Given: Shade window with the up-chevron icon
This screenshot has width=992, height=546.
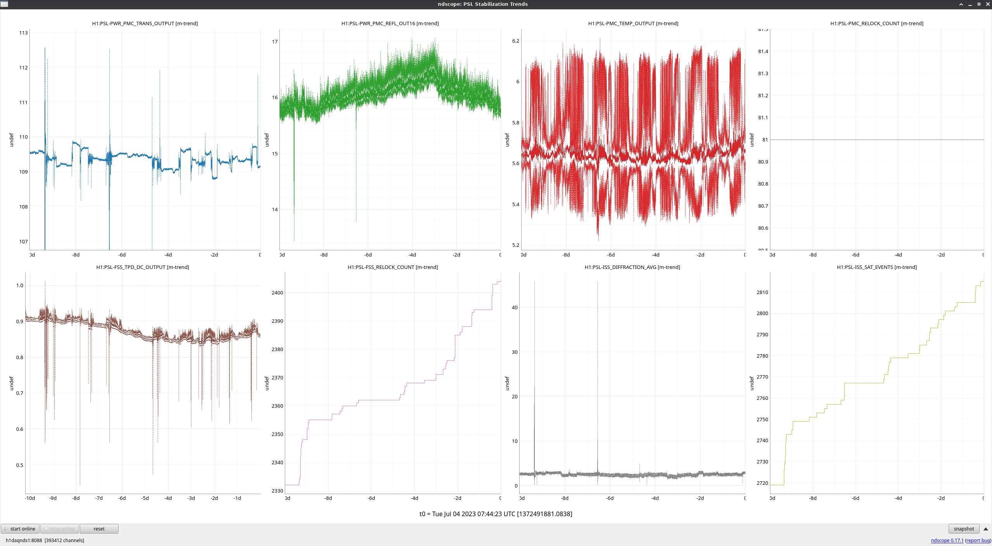Looking at the screenshot, I should point(961,4).
